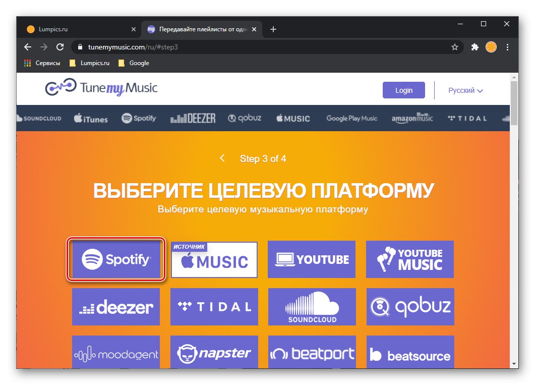
Task: View site security lock info
Action: click(80, 47)
